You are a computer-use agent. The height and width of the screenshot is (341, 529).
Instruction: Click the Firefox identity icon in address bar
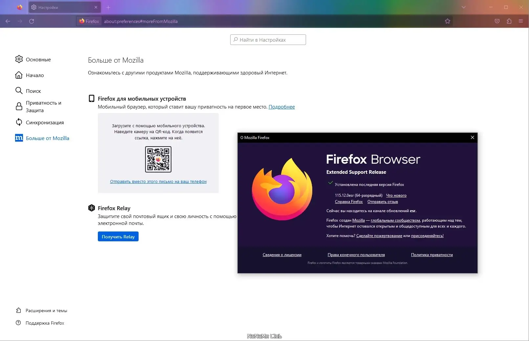[89, 21]
